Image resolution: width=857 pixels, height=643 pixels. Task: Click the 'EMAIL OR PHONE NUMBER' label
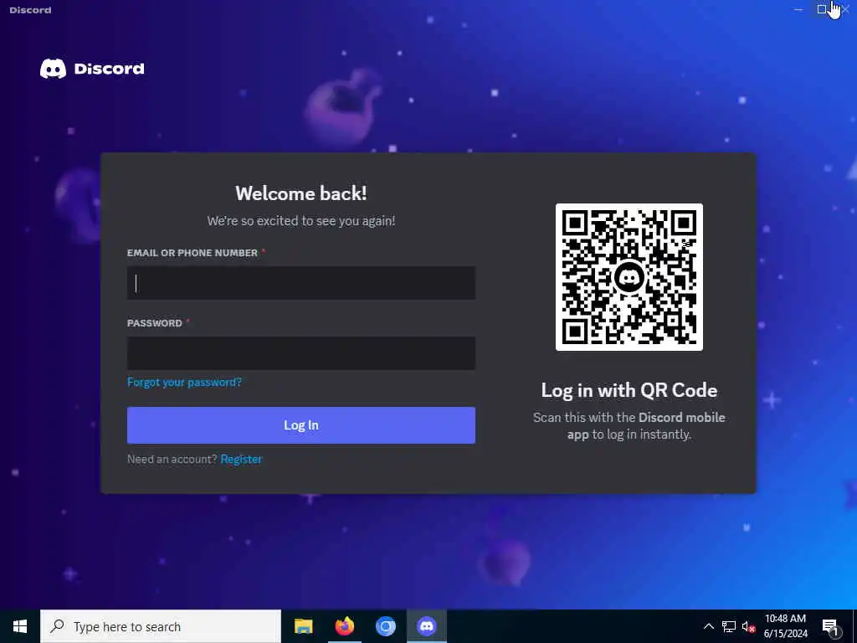(192, 253)
